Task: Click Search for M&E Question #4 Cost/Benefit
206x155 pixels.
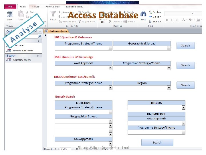Action: (185, 85)
